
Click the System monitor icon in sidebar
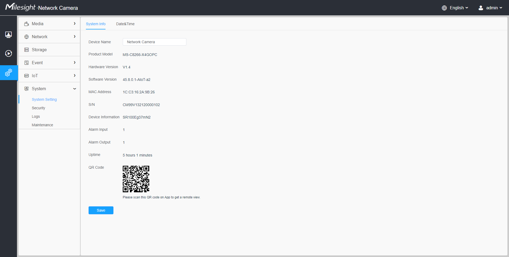pos(27,89)
